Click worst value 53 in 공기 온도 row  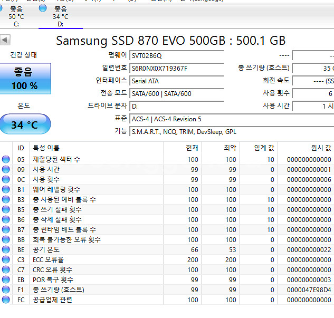point(232,249)
